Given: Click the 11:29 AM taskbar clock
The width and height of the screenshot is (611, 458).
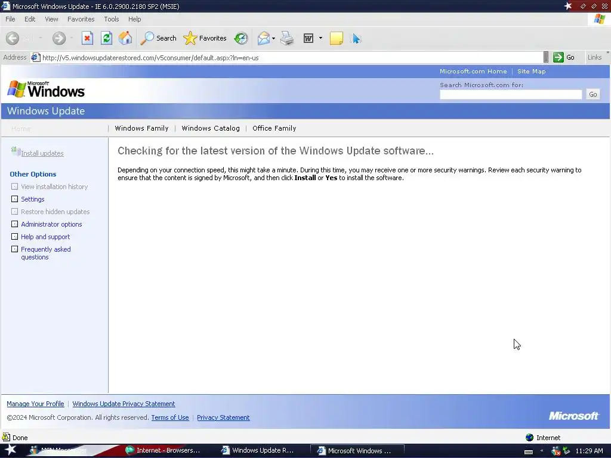Looking at the screenshot, I should [589, 451].
